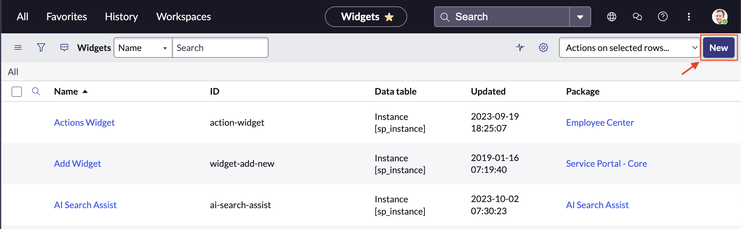Open the Workspaces menu
Screen dimensions: 741x229
[184, 17]
